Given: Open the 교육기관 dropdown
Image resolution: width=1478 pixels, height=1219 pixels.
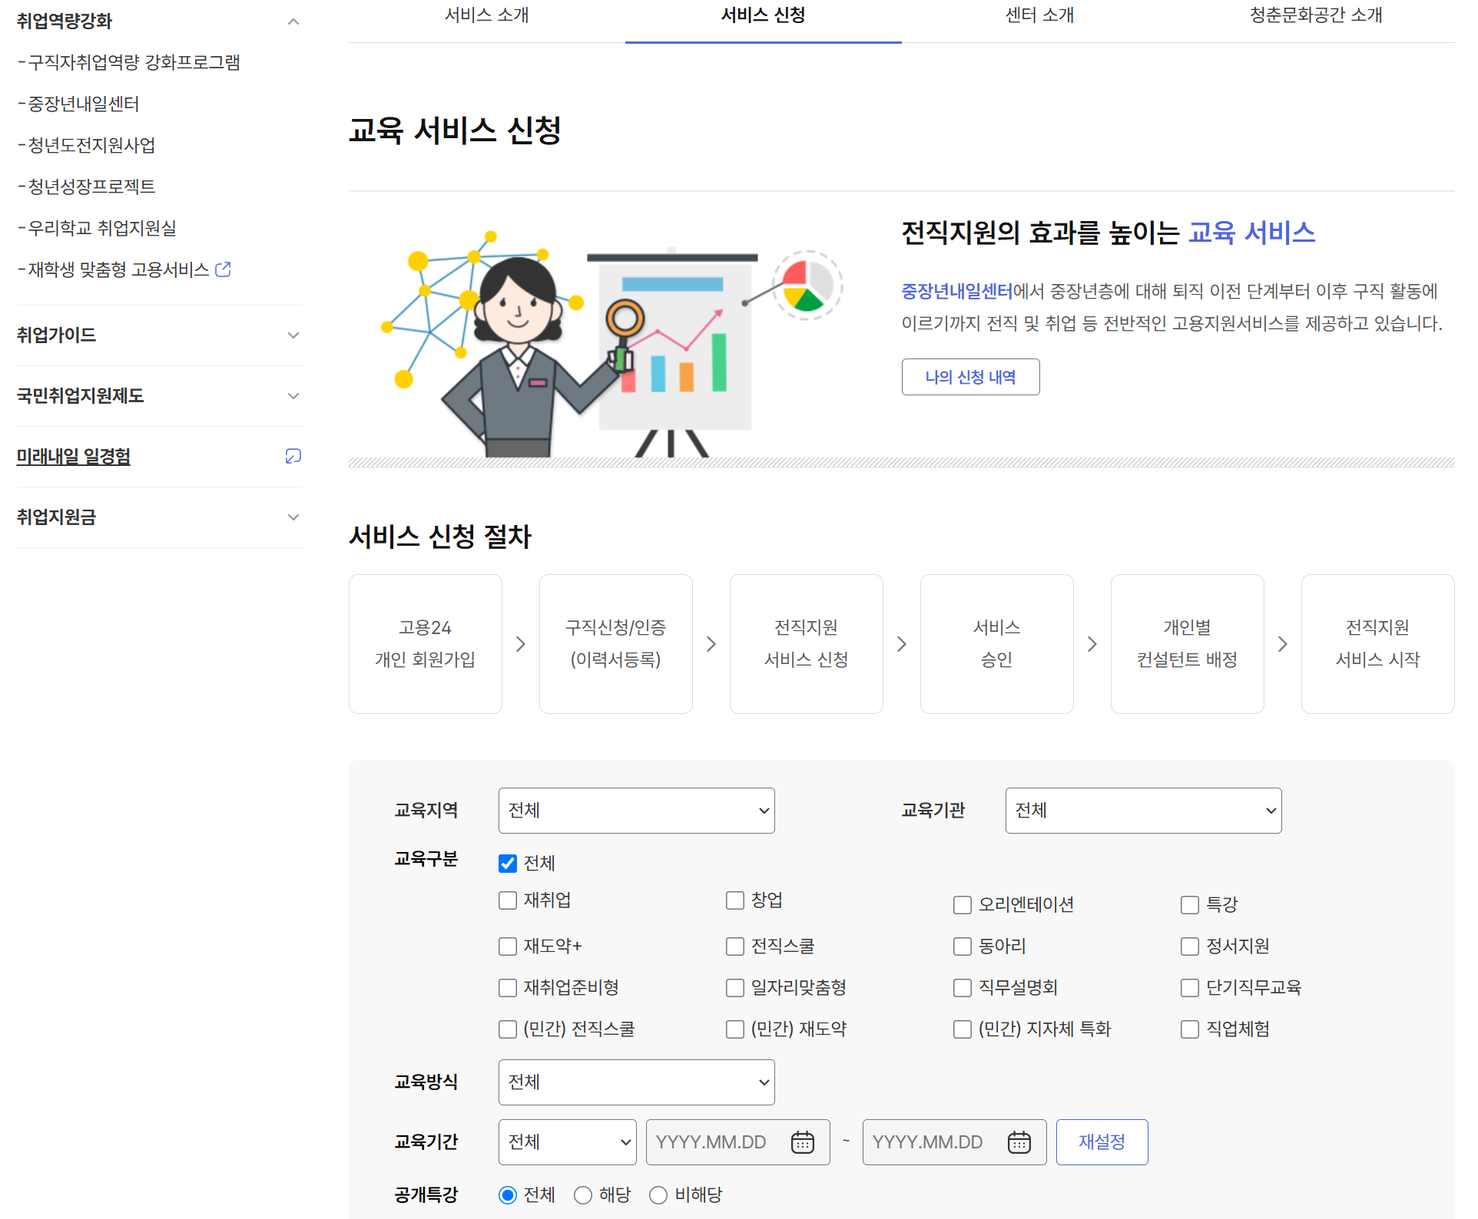Looking at the screenshot, I should [x=1142, y=810].
